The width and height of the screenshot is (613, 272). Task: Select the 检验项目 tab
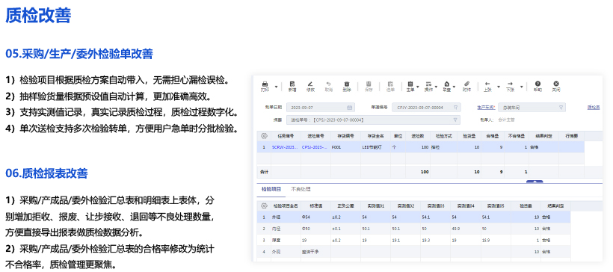coord(271,189)
